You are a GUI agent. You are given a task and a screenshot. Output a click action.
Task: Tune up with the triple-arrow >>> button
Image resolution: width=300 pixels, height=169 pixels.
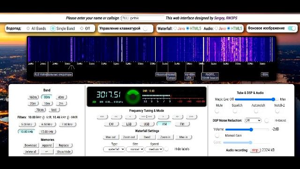point(191,117)
